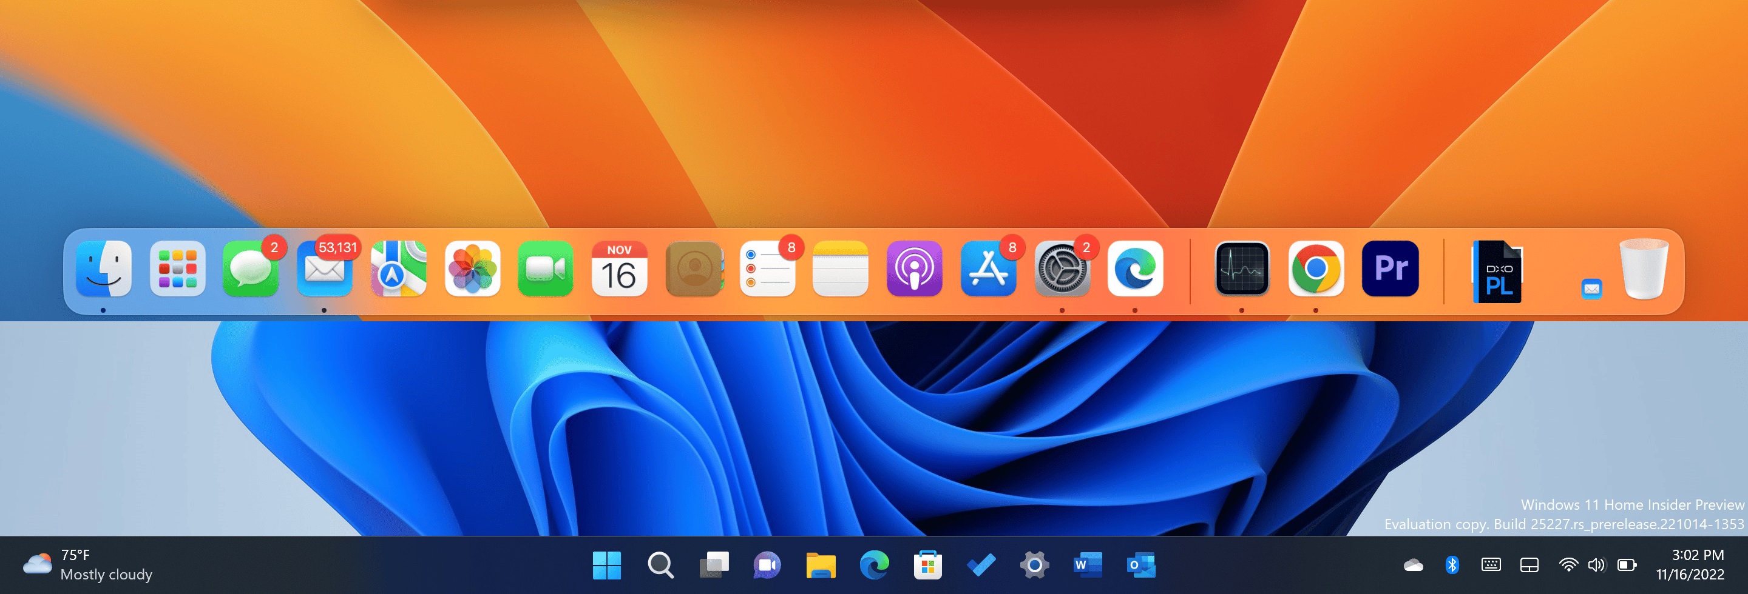This screenshot has width=1748, height=594.
Task: Open Reminders with 8 badge
Action: click(x=767, y=269)
